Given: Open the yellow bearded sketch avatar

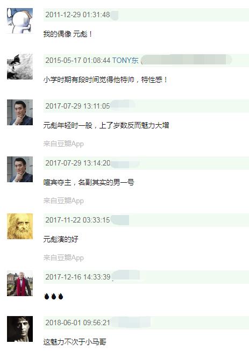Looking at the screenshot, I should pyautogui.click(x=20, y=226).
